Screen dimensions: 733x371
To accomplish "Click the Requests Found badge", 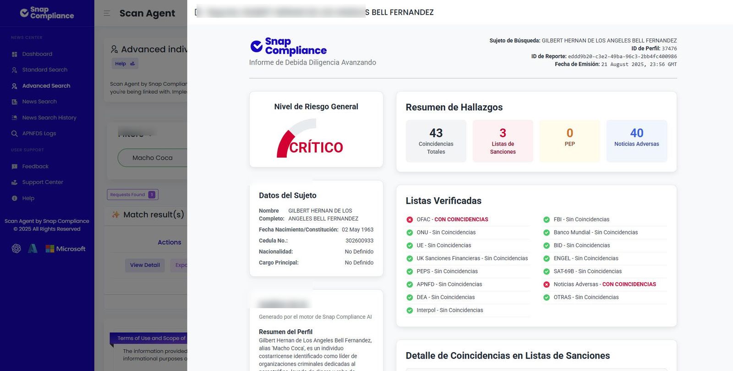I will tap(132, 195).
